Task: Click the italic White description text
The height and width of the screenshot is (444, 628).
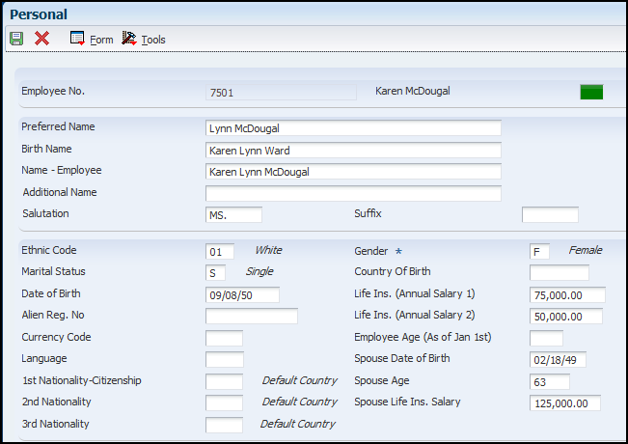Action: pyautogui.click(x=269, y=250)
